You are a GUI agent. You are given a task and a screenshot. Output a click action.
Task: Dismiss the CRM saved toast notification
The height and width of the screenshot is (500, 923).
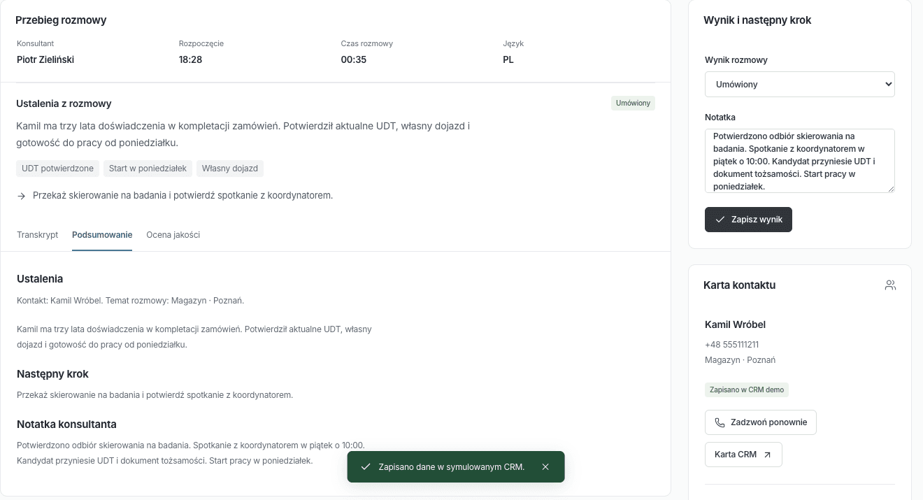point(545,467)
